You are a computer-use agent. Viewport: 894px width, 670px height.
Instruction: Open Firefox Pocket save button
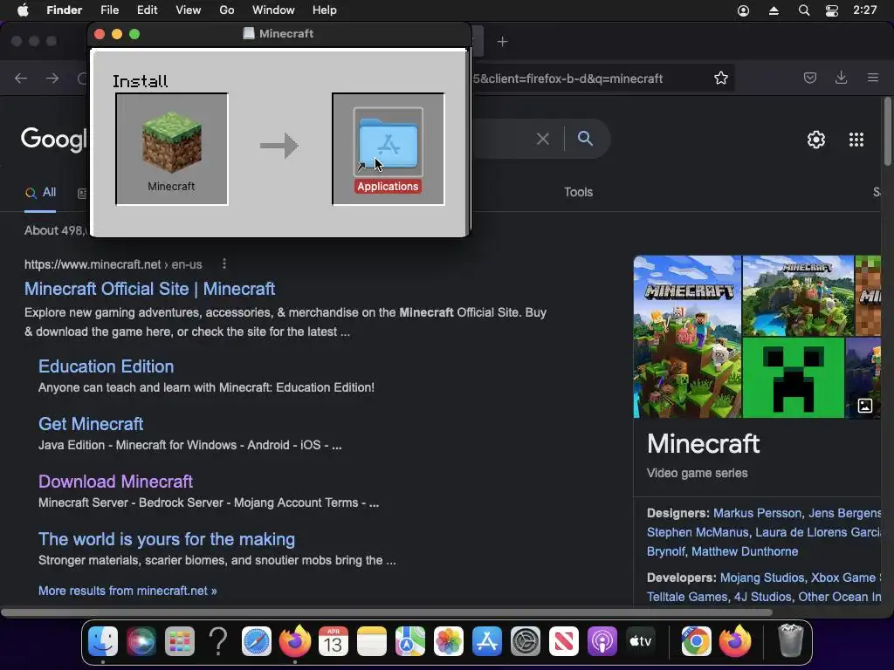pos(809,78)
